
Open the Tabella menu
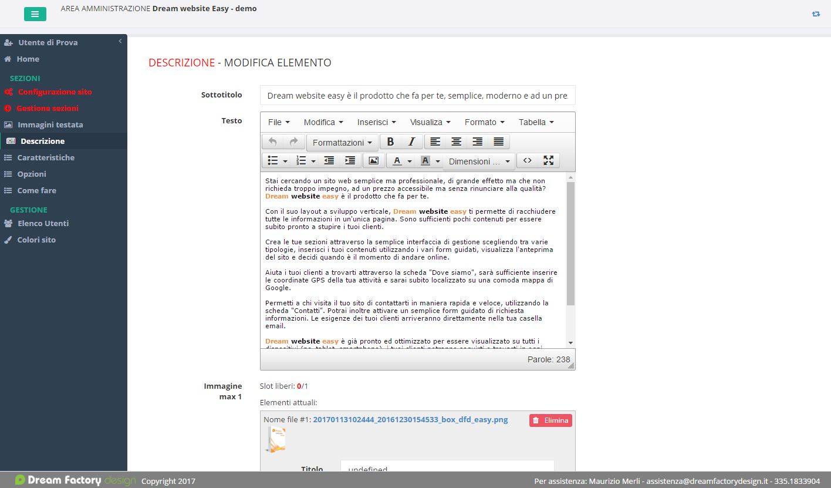coord(536,122)
